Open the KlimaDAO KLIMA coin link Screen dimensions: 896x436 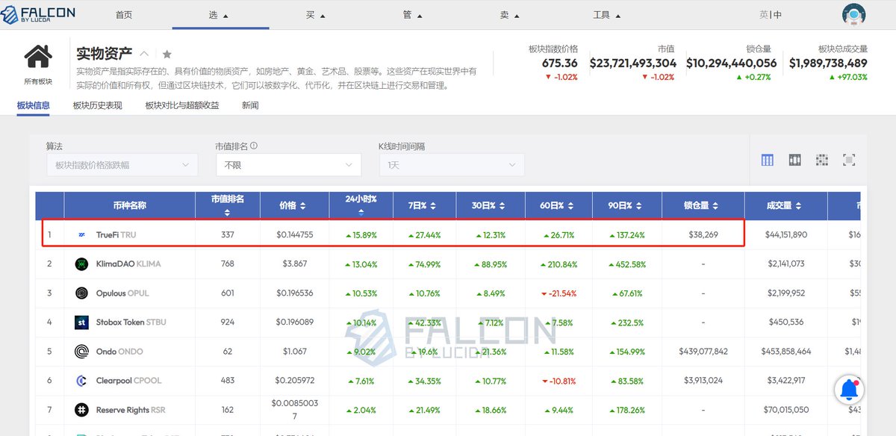coord(128,264)
